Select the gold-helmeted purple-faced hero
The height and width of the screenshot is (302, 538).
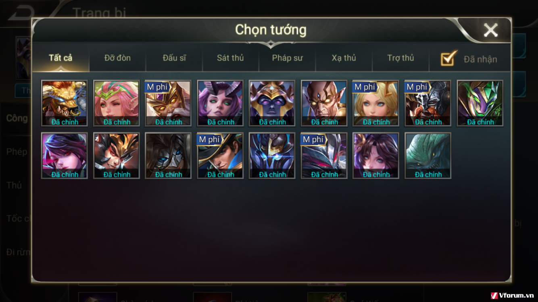point(272,103)
